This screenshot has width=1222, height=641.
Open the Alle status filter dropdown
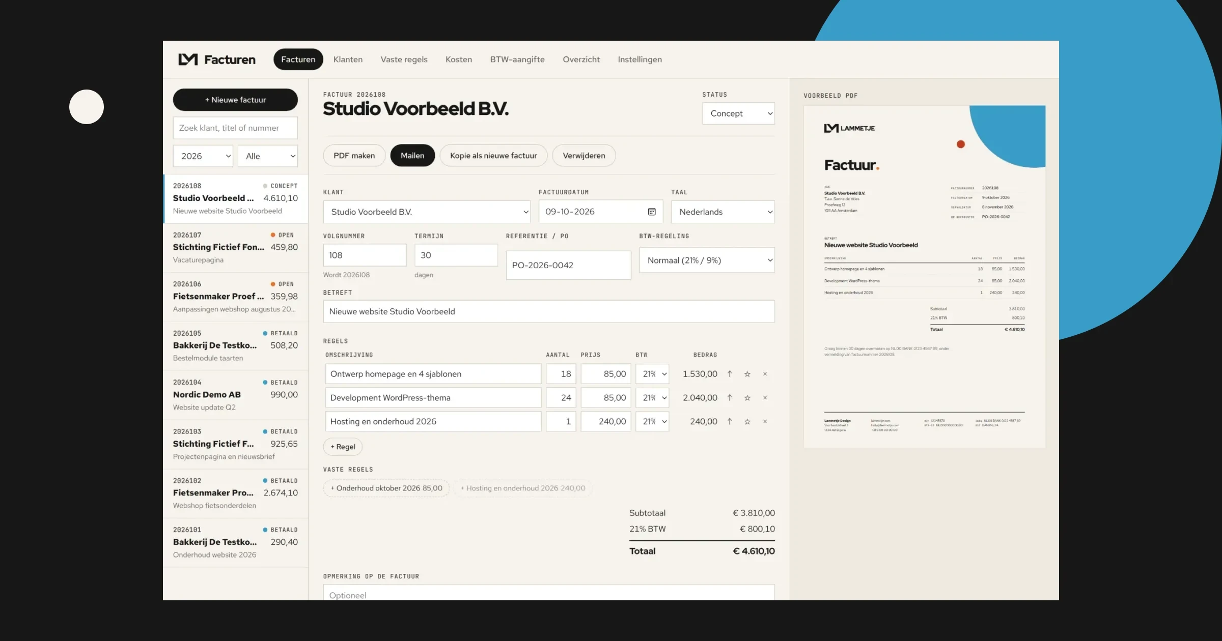[268, 156]
